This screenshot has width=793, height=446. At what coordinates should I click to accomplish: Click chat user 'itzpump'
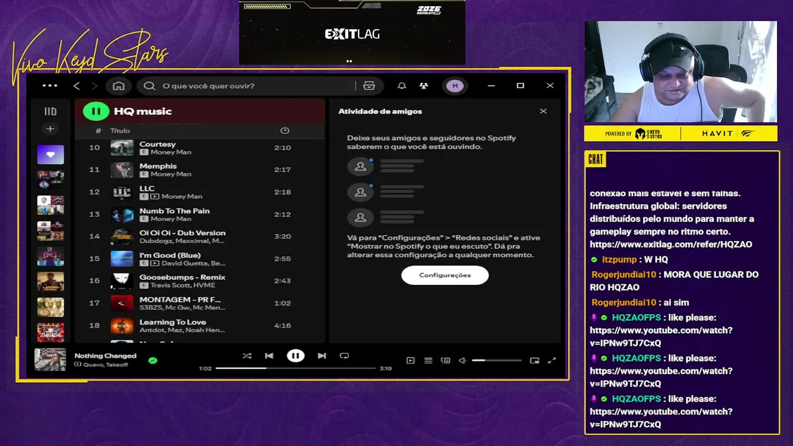click(x=619, y=260)
